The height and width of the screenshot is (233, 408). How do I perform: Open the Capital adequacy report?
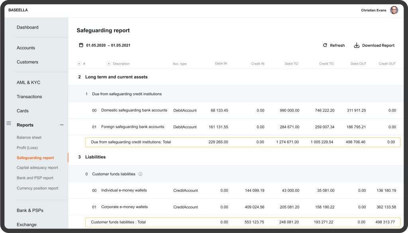pyautogui.click(x=37, y=168)
